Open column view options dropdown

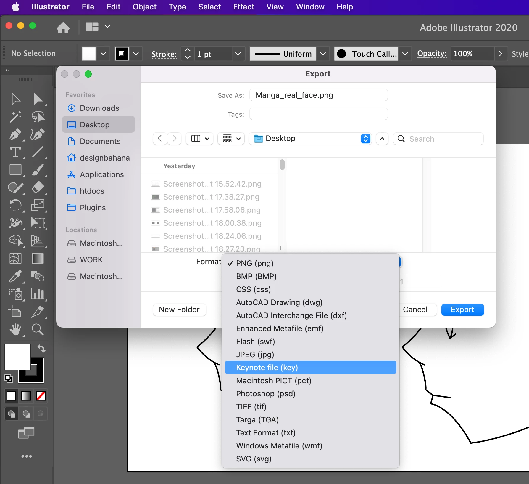pos(199,139)
